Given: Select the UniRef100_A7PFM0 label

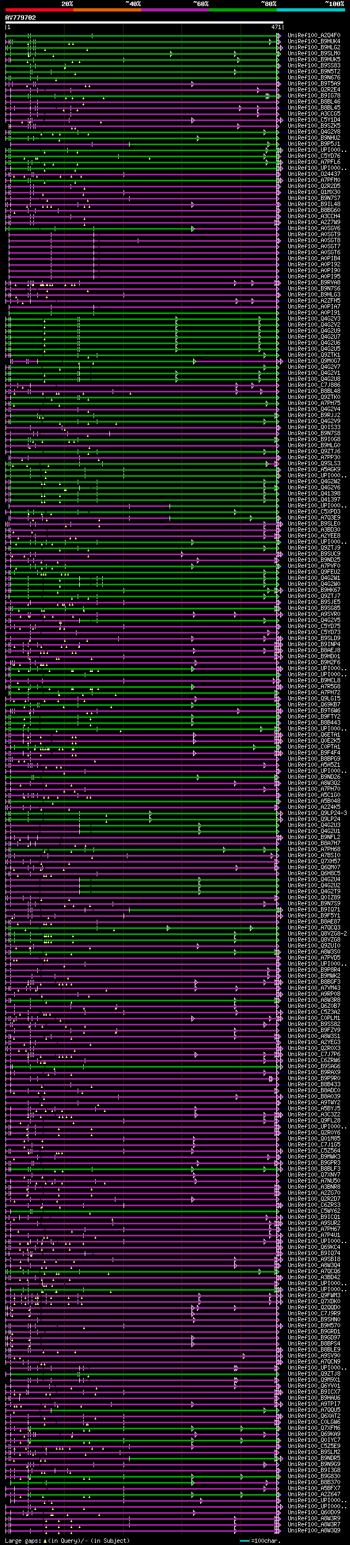Looking at the screenshot, I should coord(314,180).
